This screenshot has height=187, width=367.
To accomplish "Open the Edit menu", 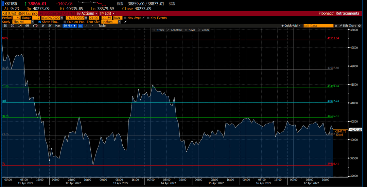I will coord(107,13).
